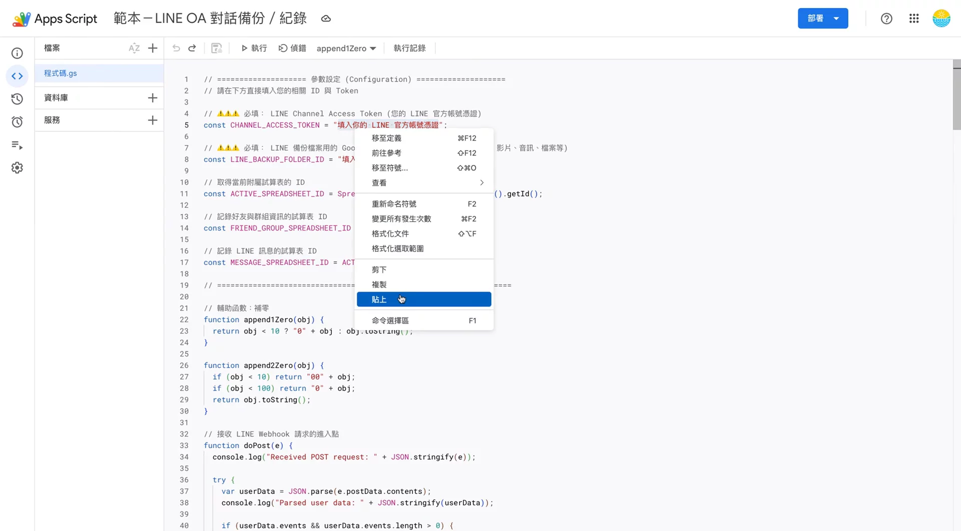This screenshot has height=531, width=961.
Task: Save the project with the disk icon
Action: click(x=216, y=48)
